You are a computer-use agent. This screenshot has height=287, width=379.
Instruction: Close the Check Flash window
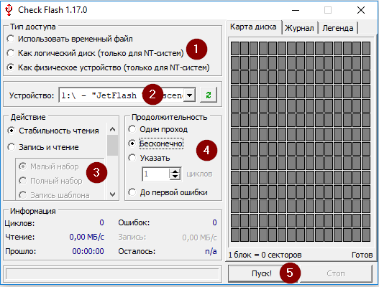361,10
